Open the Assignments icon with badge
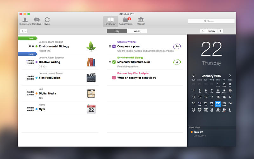 tap(126, 20)
